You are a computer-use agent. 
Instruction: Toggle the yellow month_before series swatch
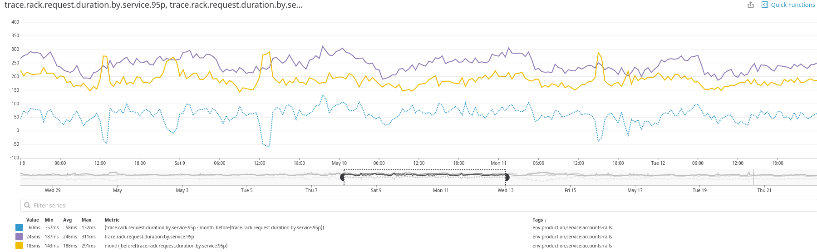click(19, 246)
